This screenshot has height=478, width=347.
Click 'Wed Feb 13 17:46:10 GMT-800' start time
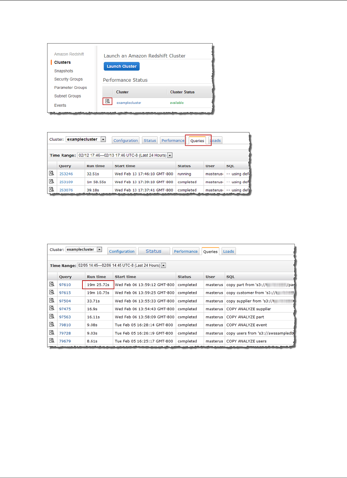pyautogui.click(x=144, y=174)
